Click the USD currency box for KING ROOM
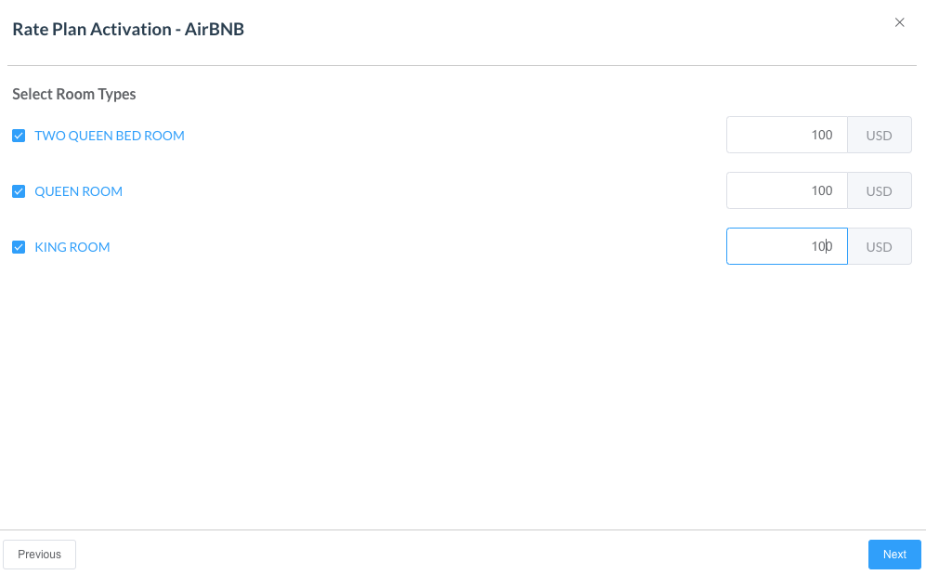The width and height of the screenshot is (926, 575). point(879,246)
